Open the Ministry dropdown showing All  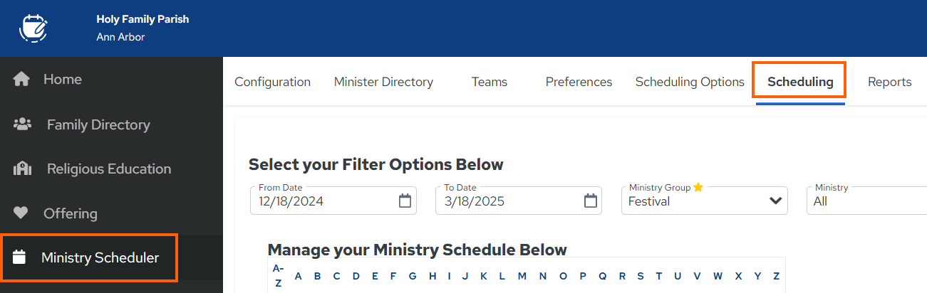click(x=866, y=201)
